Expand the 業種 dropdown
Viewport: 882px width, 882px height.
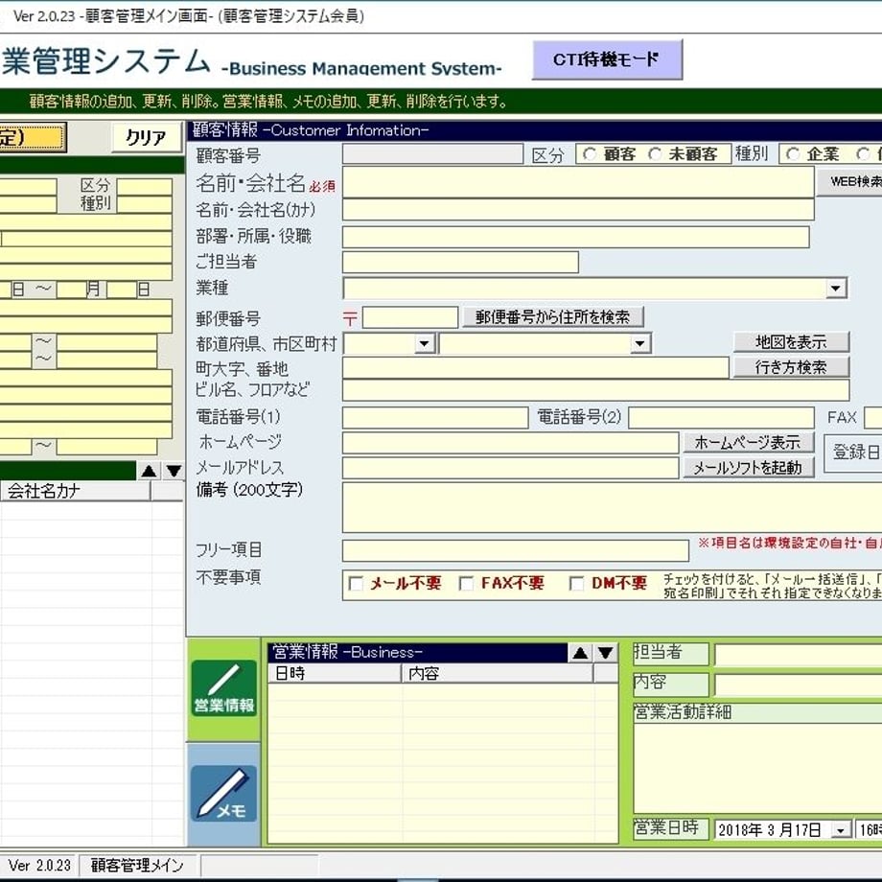point(836,289)
